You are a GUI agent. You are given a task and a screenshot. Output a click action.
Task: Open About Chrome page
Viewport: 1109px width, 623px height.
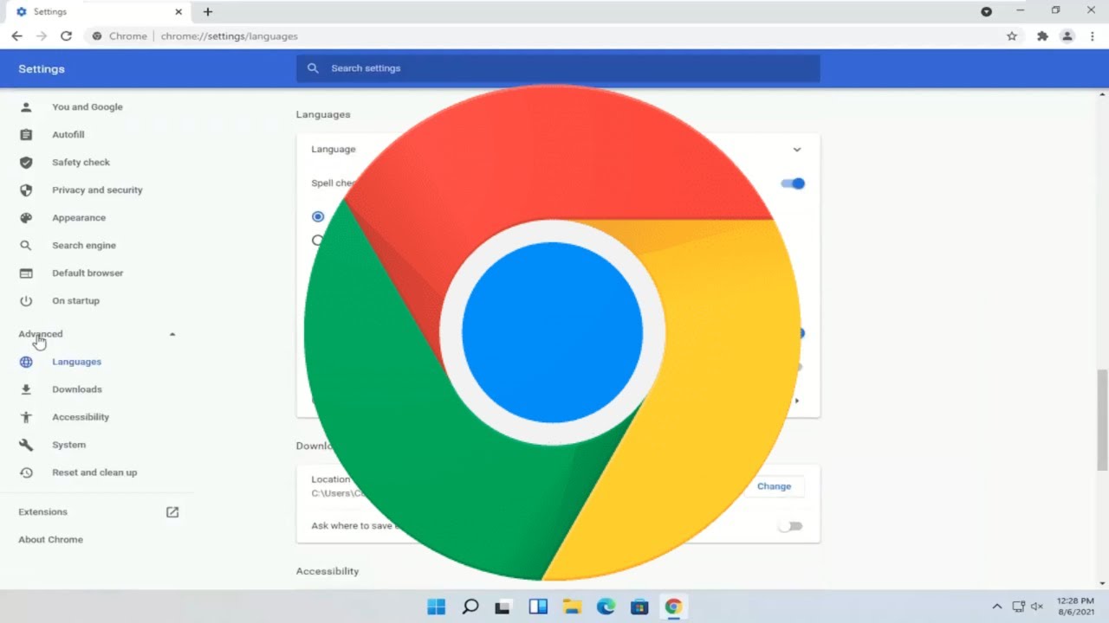click(50, 540)
